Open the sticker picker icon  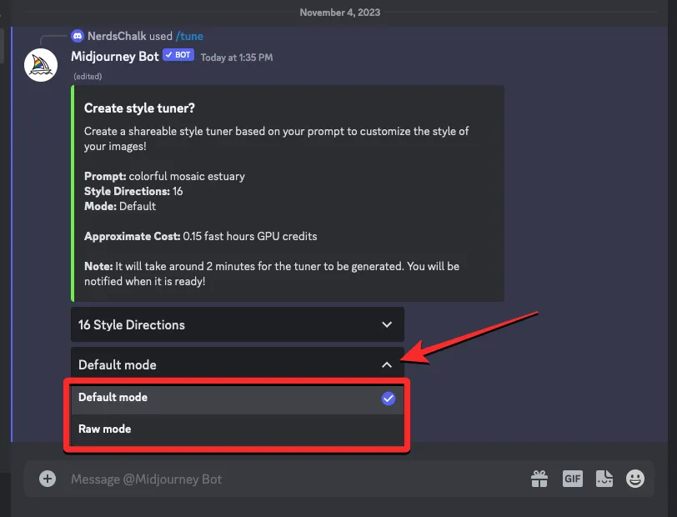pyautogui.click(x=604, y=479)
